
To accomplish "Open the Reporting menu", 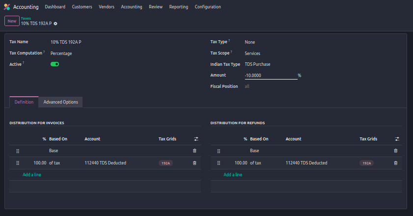I will 179,7.
